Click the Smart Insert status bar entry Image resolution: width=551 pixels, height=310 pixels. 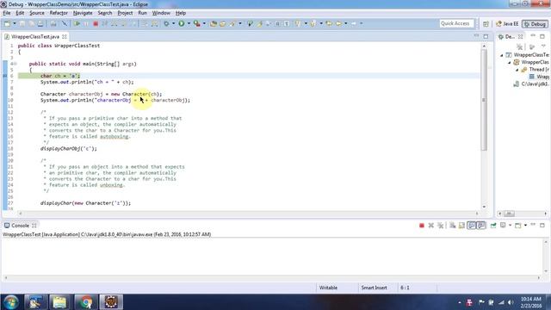pyautogui.click(x=375, y=288)
